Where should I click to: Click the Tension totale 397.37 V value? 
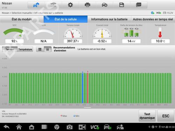click(73, 41)
